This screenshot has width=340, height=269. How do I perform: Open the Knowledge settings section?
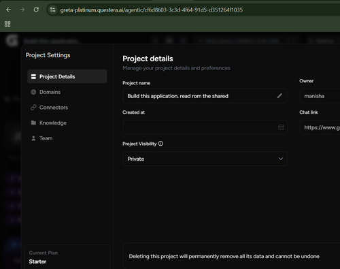(67, 123)
